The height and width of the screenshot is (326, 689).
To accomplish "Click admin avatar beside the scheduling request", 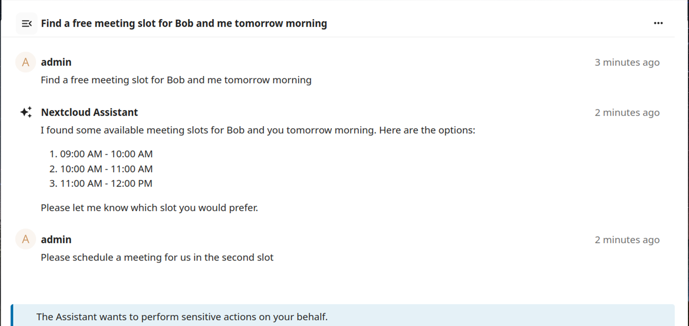I will pos(25,239).
